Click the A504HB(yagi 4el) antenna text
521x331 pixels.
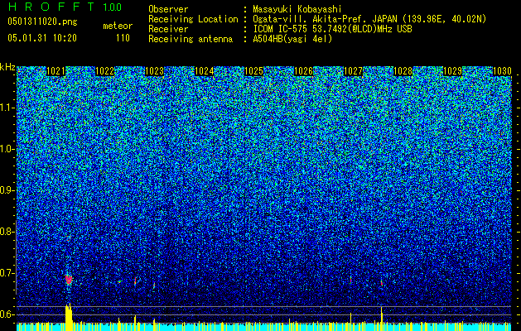pyautogui.click(x=292, y=39)
